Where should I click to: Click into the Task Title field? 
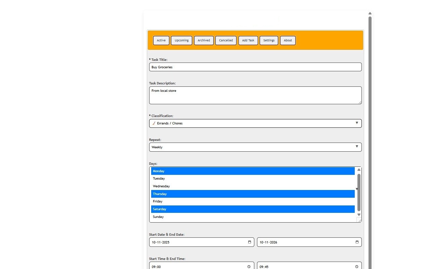[x=255, y=67]
